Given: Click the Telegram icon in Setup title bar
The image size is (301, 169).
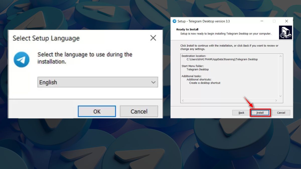Looking at the screenshot, I should point(175,21).
